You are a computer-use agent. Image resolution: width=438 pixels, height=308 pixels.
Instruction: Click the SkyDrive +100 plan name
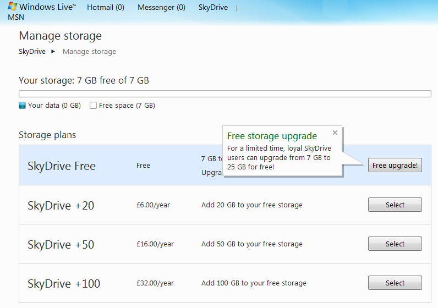[x=64, y=284]
